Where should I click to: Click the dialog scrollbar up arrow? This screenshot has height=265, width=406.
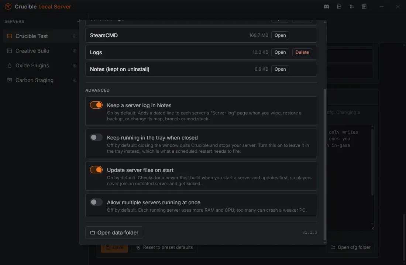(325, 22)
